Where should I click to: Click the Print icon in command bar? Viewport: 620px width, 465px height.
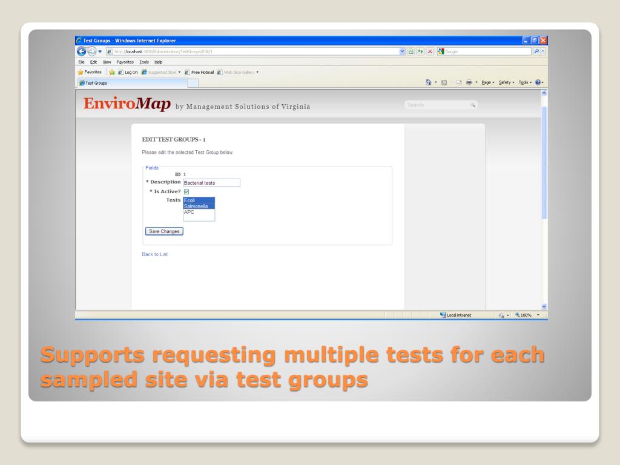click(469, 82)
